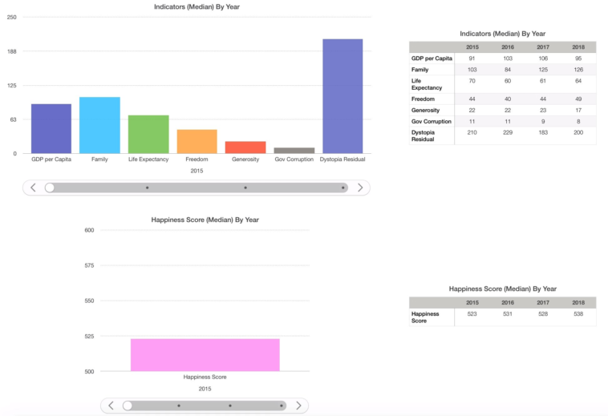
Task: Select the purple Dystopia Residual bar
Action: tap(343, 96)
